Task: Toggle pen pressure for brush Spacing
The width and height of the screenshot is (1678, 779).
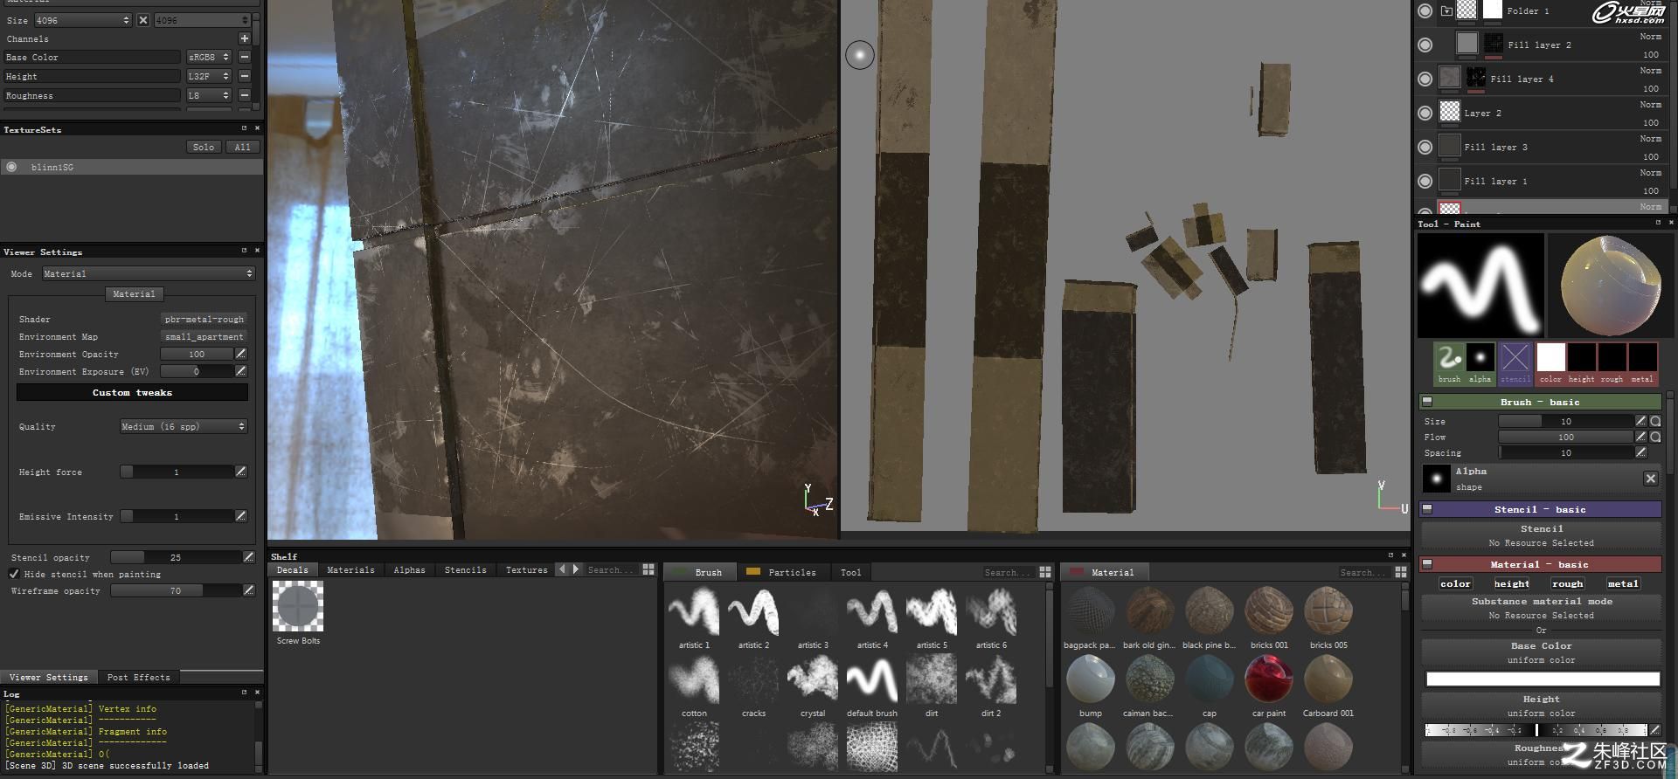Action: 1640,452
